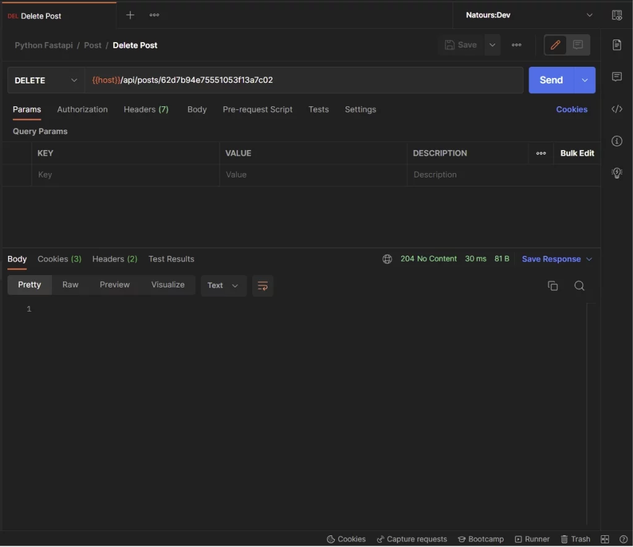The width and height of the screenshot is (633, 547).
Task: Open the Comments panel
Action: coord(616,77)
